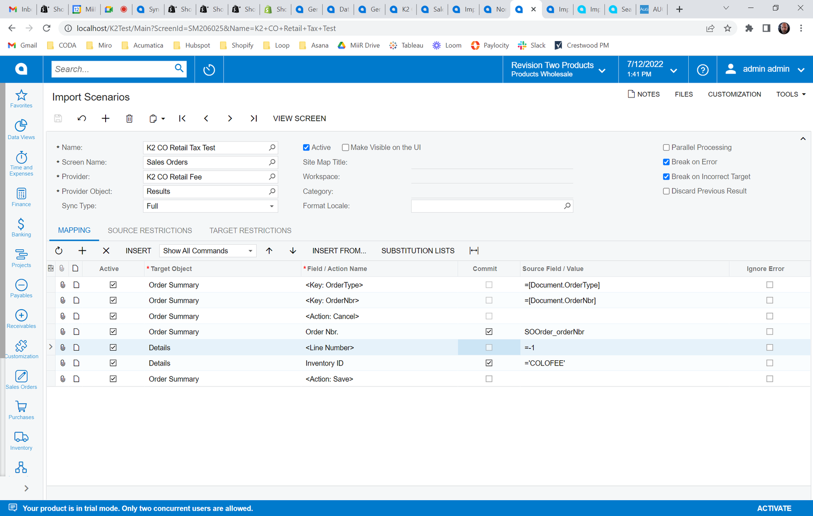Click the ACTIVATE link in trial banner
Image resolution: width=813 pixels, height=516 pixels.
774,508
